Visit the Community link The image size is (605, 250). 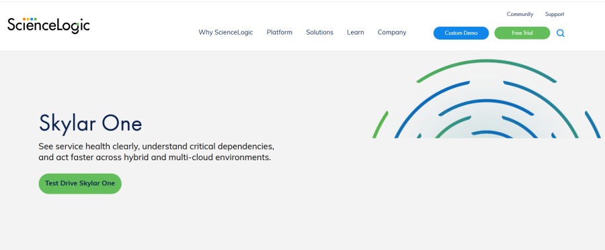[x=520, y=14]
